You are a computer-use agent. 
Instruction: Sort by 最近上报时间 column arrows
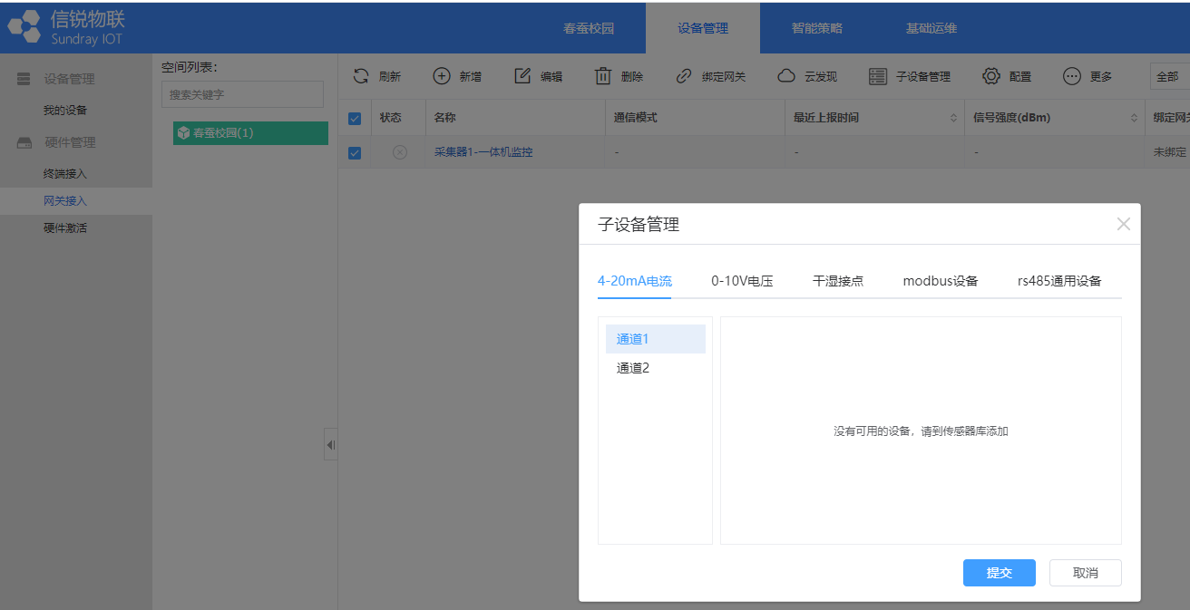tap(953, 119)
